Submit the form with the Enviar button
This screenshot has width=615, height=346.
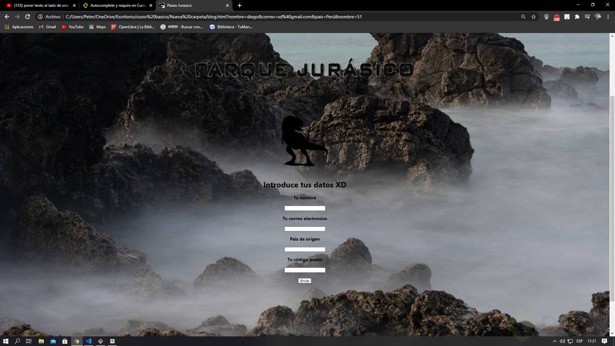click(x=305, y=281)
